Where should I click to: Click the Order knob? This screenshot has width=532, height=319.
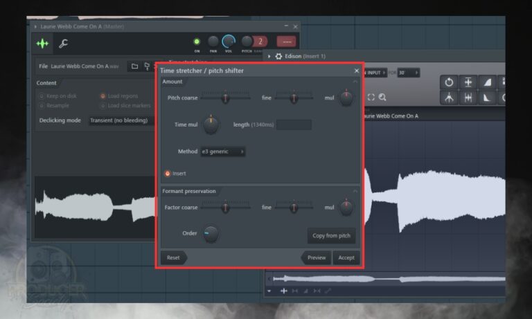point(211,234)
